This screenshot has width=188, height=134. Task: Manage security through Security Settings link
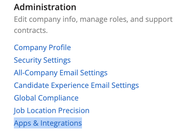click(x=42, y=60)
